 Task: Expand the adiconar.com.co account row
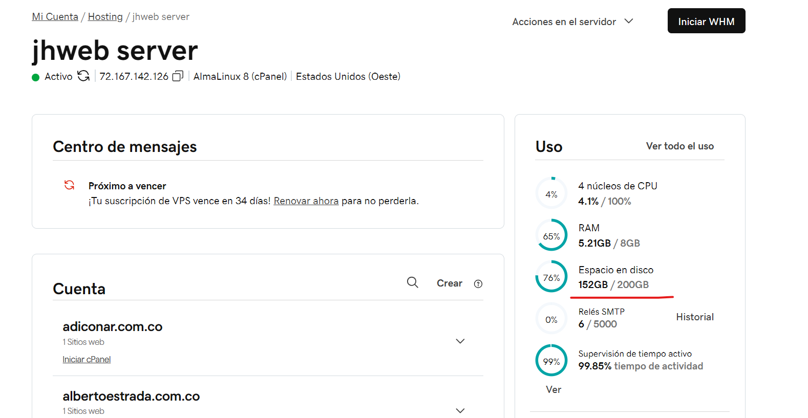[460, 341]
